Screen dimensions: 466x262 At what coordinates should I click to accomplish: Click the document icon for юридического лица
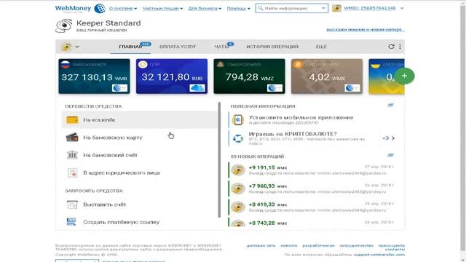click(72, 172)
